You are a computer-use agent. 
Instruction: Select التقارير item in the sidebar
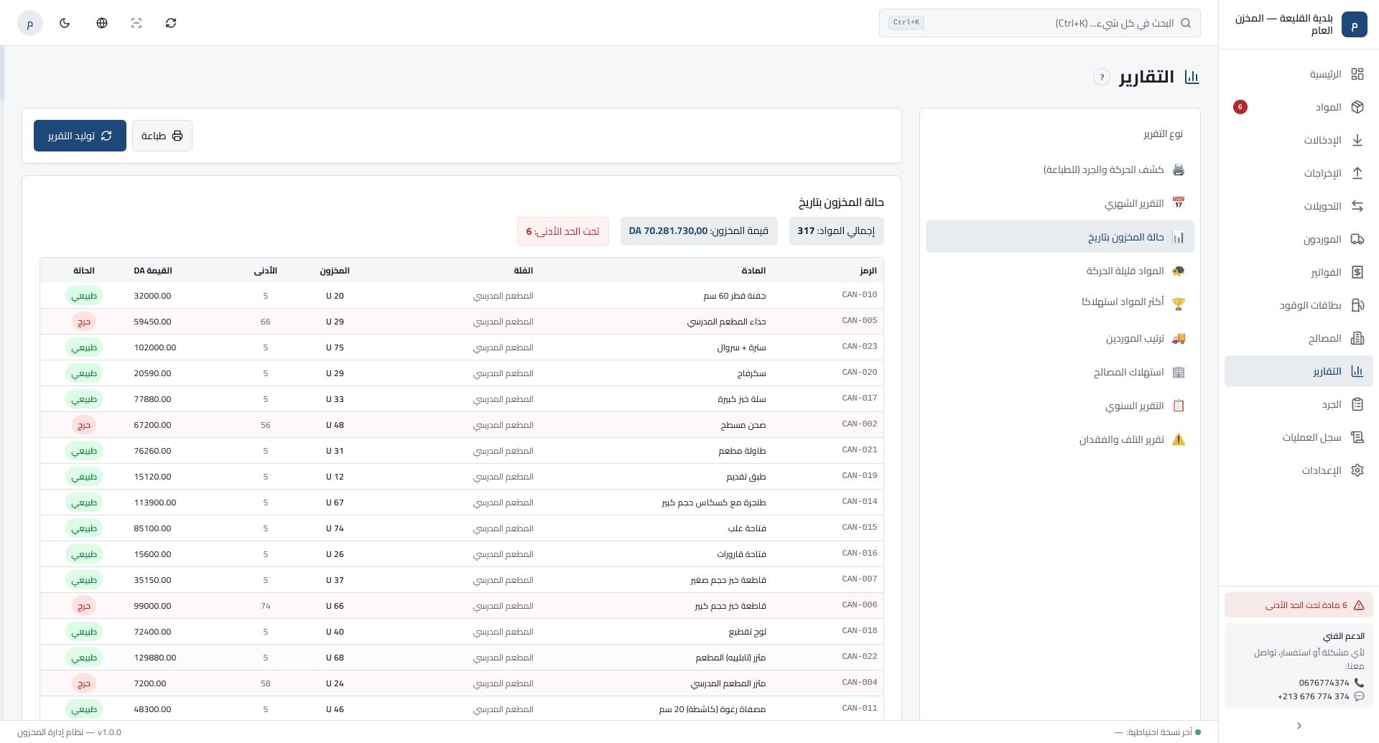(x=1299, y=371)
